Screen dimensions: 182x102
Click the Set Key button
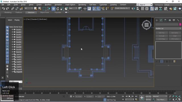[x=148, y=99]
